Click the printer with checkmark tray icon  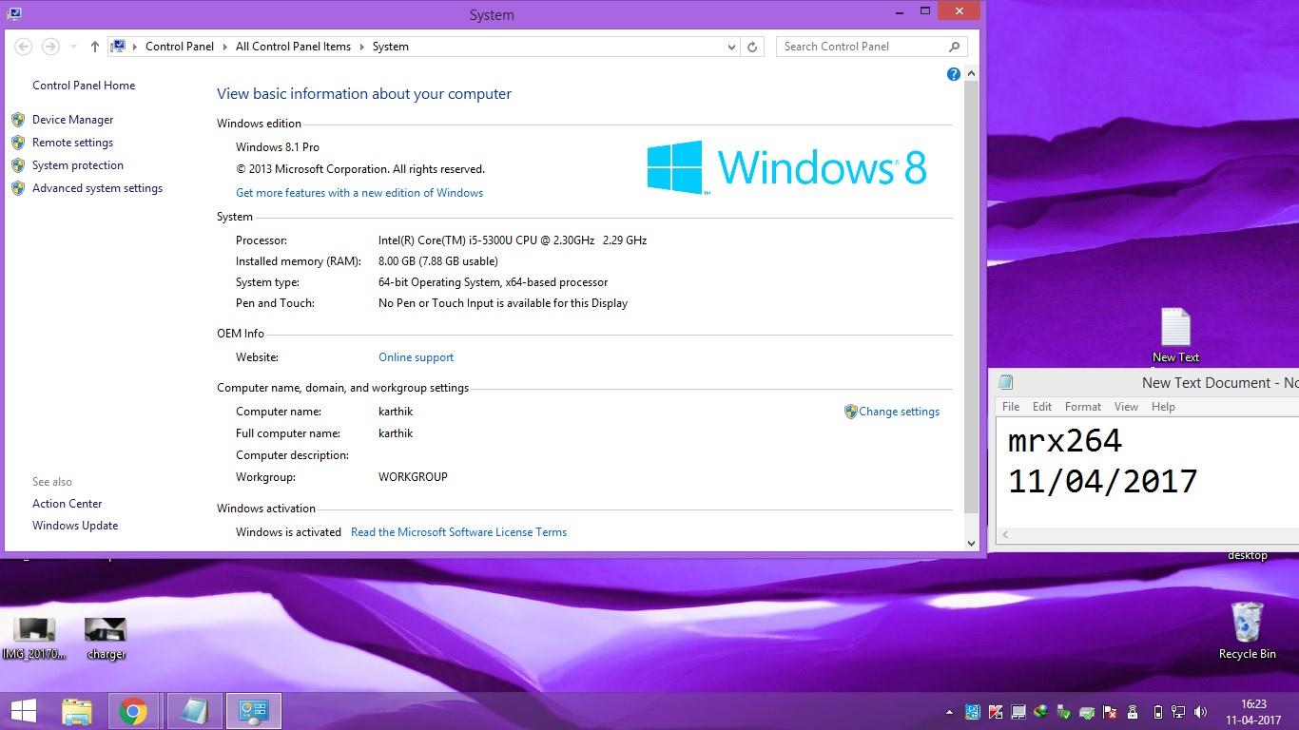pyautogui.click(x=1087, y=712)
